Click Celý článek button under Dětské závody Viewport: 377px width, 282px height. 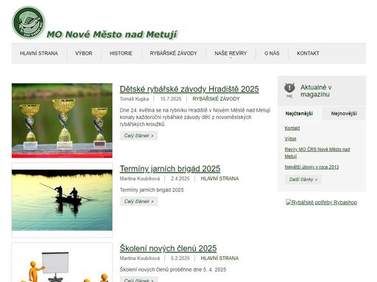(139, 136)
